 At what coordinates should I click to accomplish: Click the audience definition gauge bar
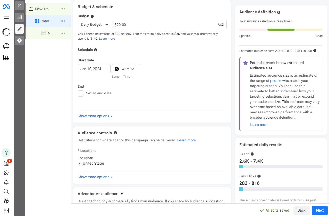coord(281,30)
